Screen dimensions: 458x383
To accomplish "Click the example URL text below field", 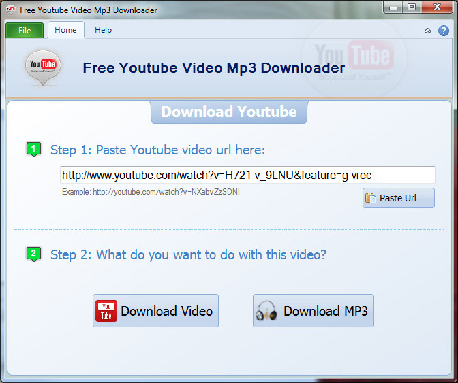I will [x=151, y=192].
